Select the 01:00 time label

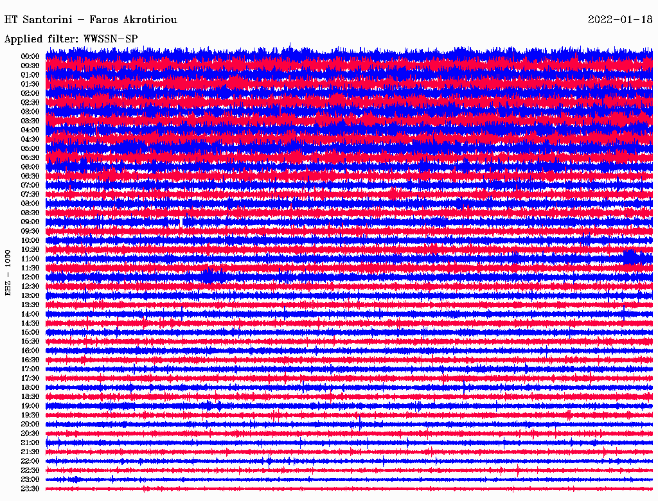pos(30,75)
